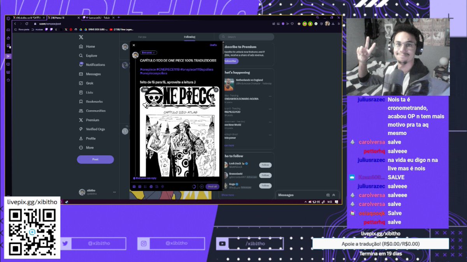Open Notifications with the bell icon
Viewport: 467px width, 262px height.
click(x=92, y=65)
